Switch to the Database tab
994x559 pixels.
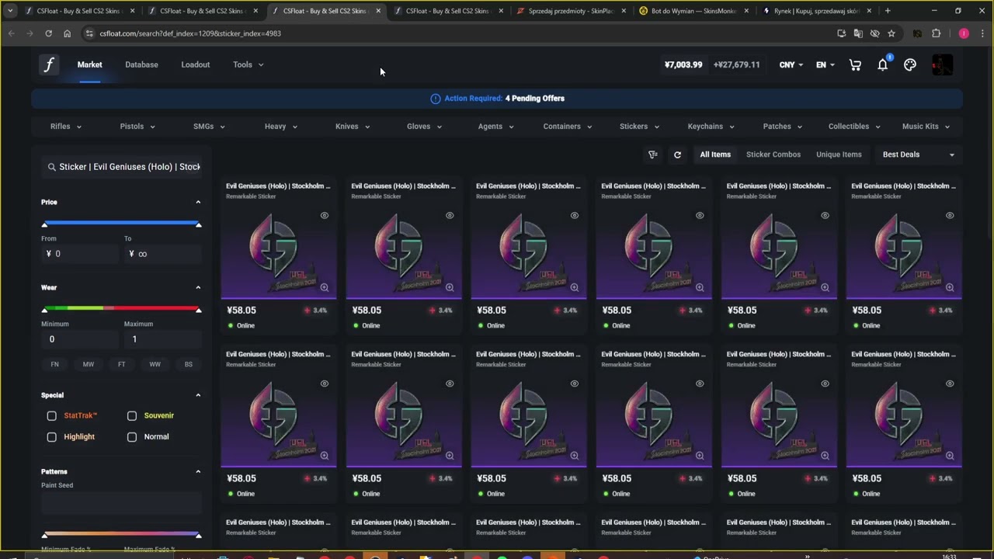click(x=141, y=64)
